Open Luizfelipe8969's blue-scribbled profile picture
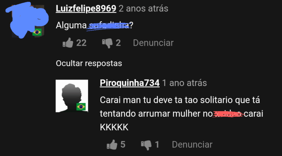Screen dimensions: 282x156 pyautogui.click(x=27, y=21)
